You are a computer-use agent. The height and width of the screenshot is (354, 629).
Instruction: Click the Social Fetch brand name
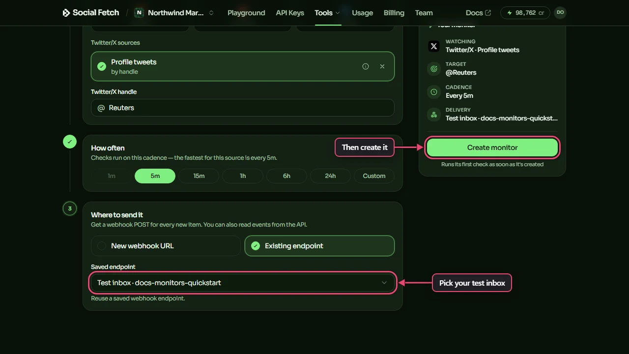pyautogui.click(x=96, y=13)
